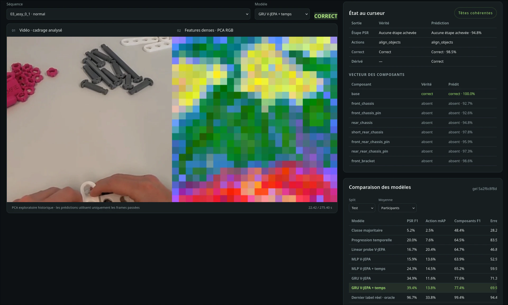Image resolution: width=508 pixels, height=305 pixels.
Task: Select the Classe majoritaire model row
Action: (423, 230)
